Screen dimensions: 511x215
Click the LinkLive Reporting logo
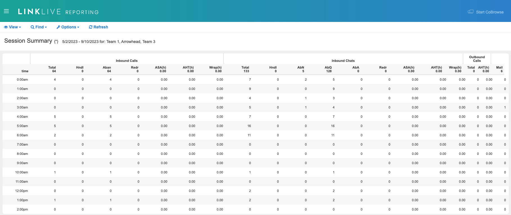coord(58,12)
